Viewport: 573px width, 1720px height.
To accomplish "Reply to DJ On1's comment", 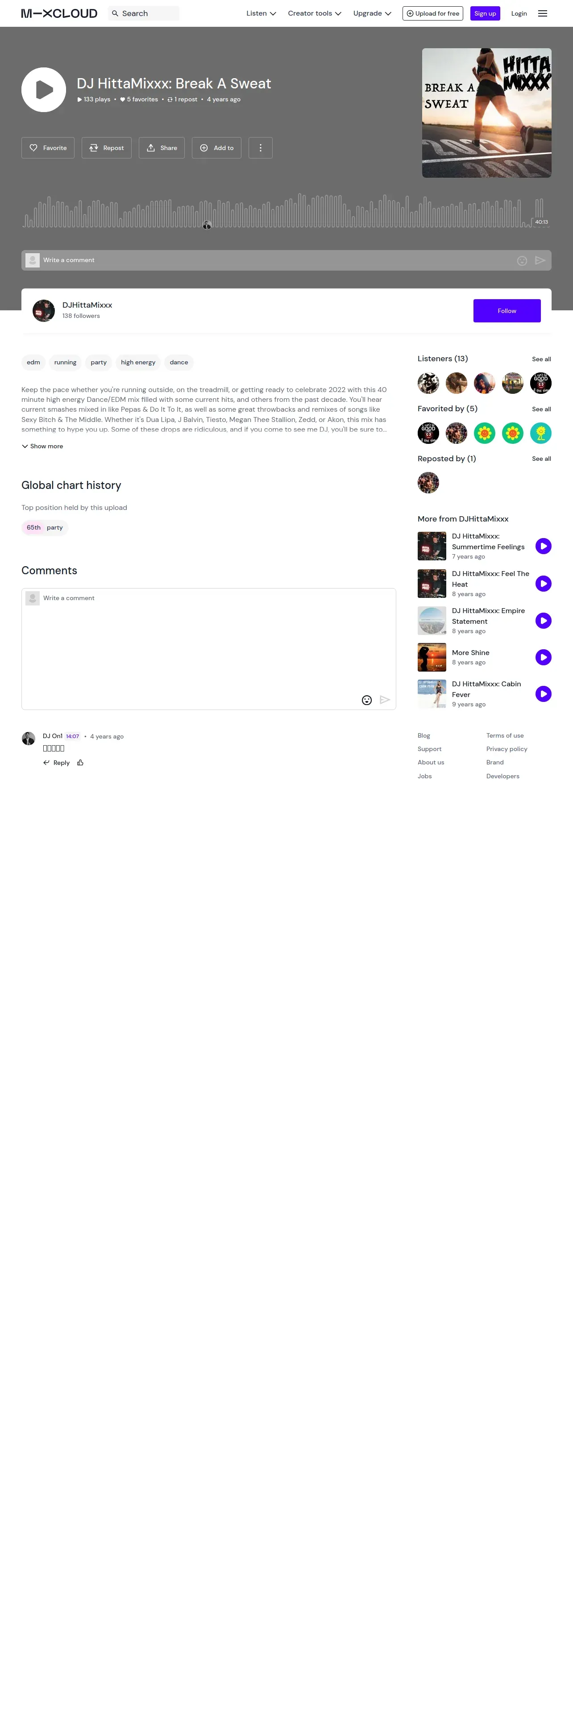I will coord(56,763).
